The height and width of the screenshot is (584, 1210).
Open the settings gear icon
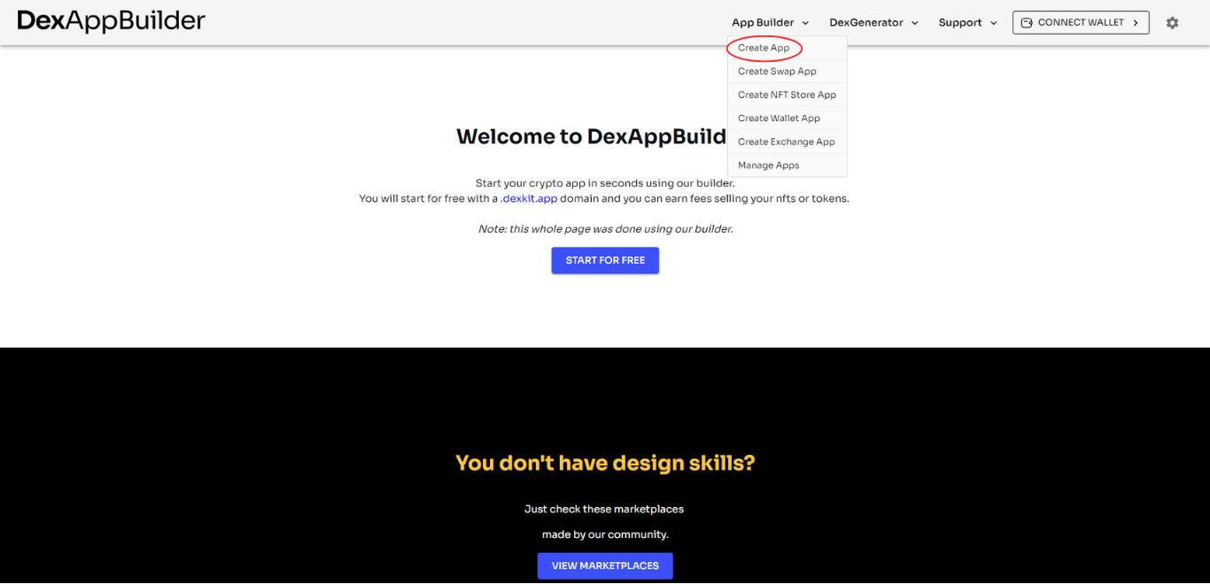coord(1172,22)
